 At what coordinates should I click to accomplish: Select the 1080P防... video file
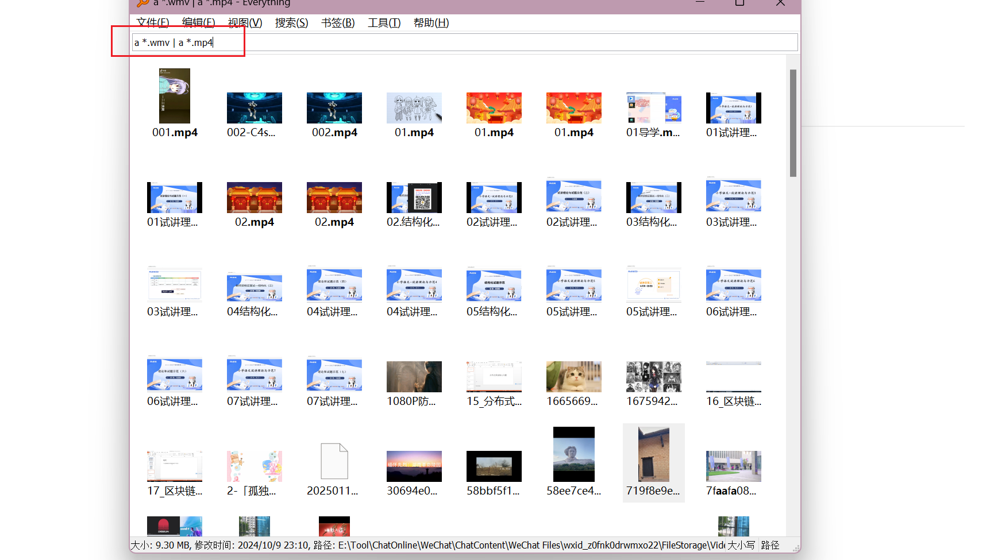(x=414, y=384)
